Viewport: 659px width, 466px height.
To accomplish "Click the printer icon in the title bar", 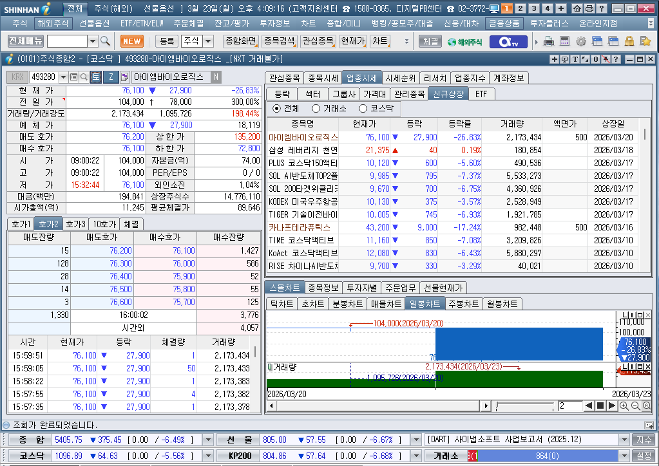I will coord(589,8).
